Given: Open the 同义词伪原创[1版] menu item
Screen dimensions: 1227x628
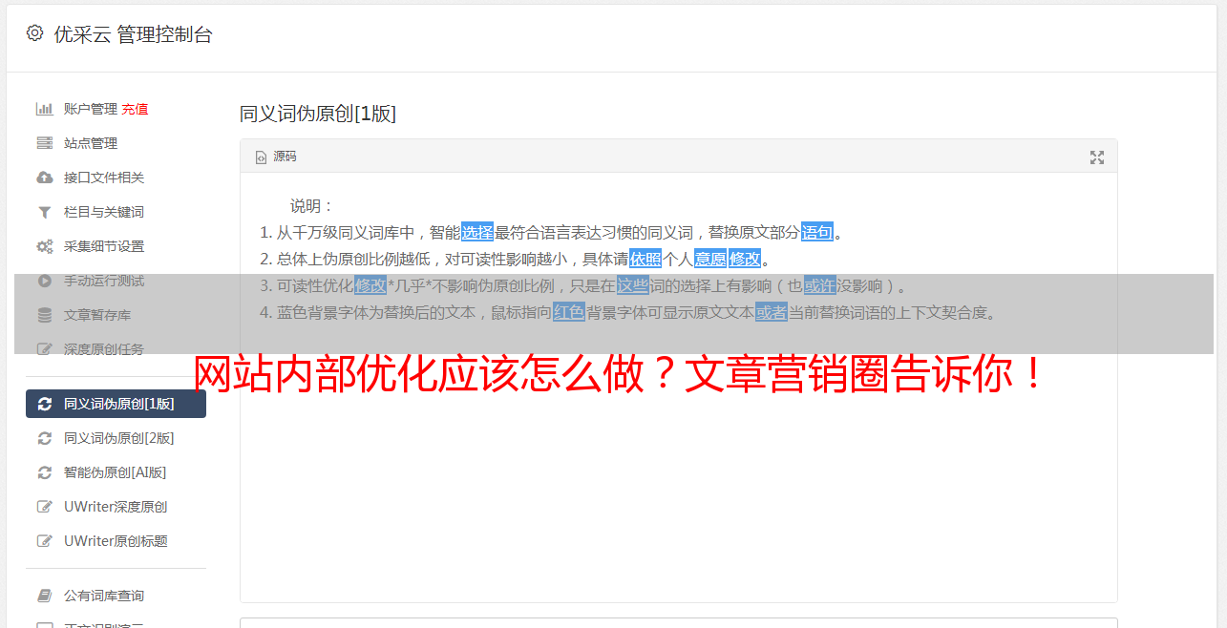Looking at the screenshot, I should pos(116,404).
